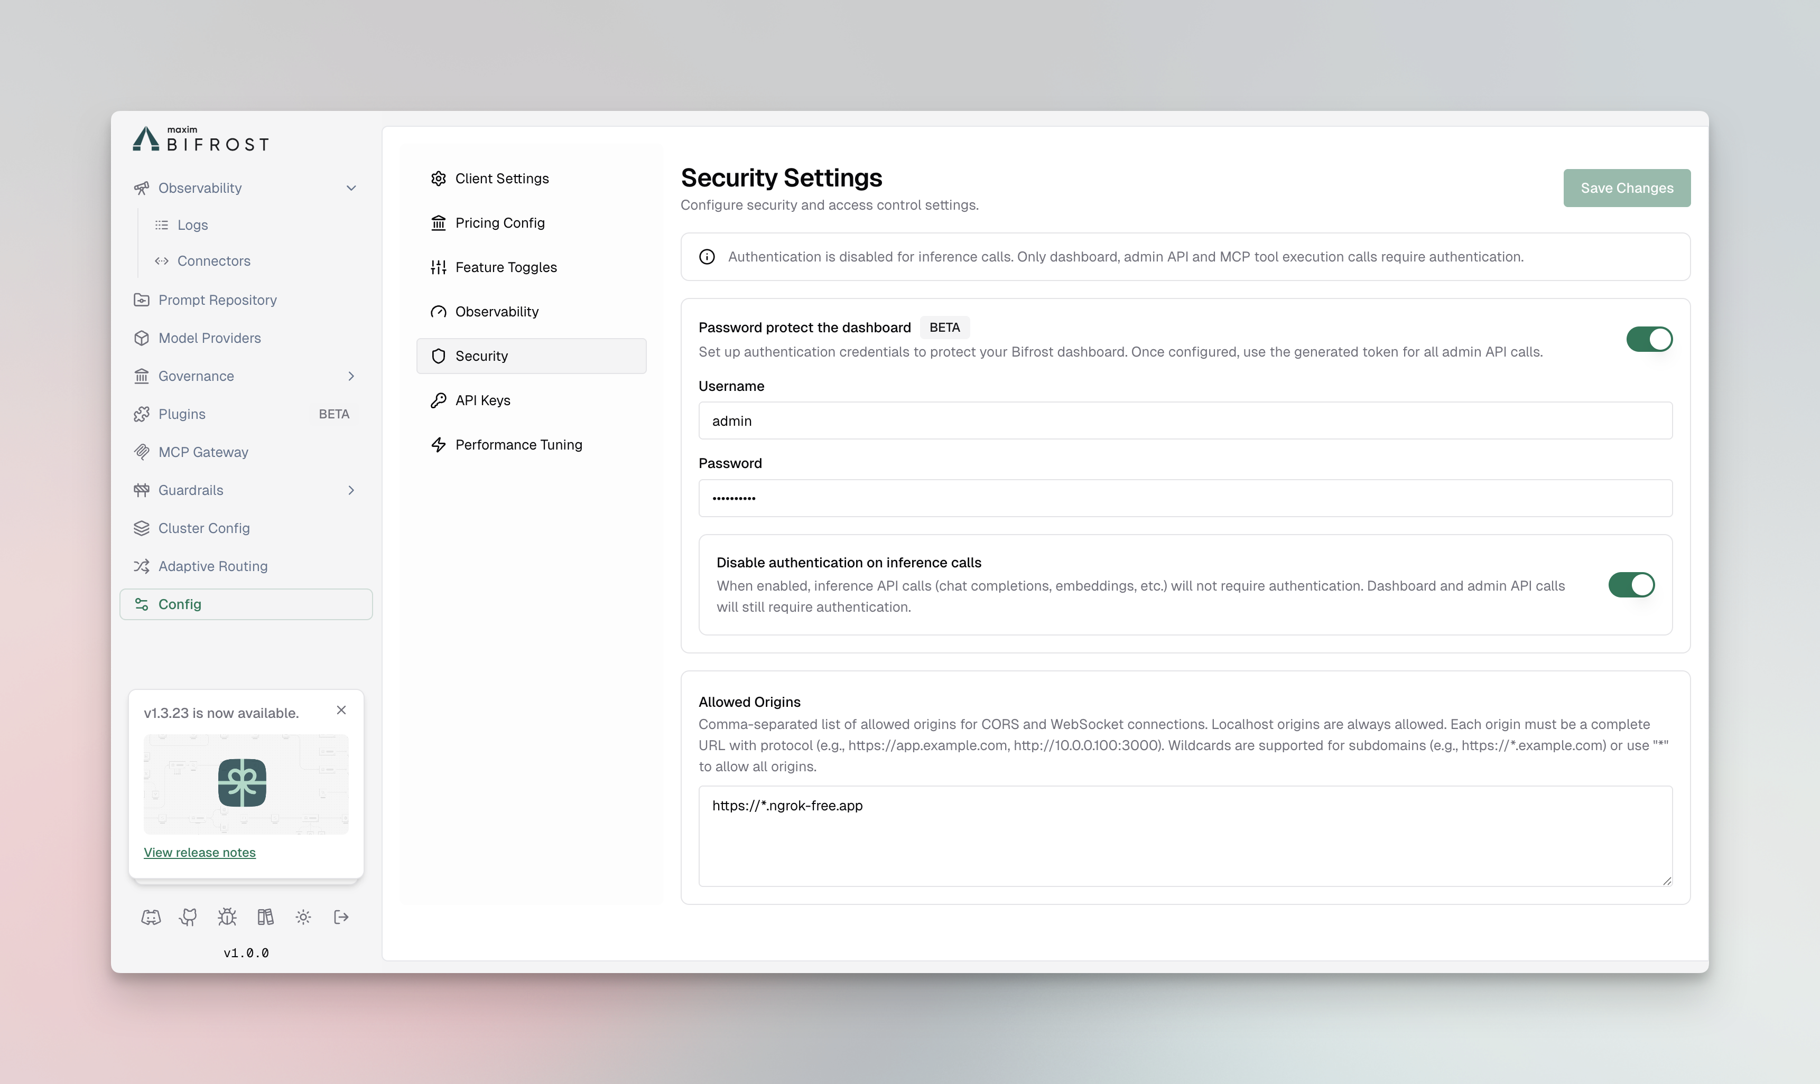The height and width of the screenshot is (1084, 1820).
Task: Select the MCP Gateway sidebar item
Action: pyautogui.click(x=203, y=452)
